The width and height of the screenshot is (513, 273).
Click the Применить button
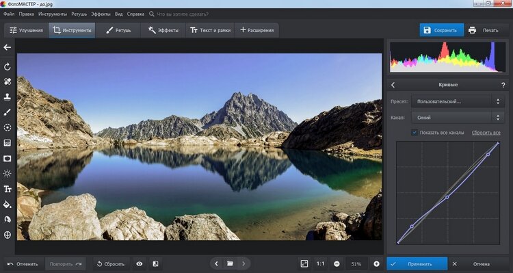[417, 264]
